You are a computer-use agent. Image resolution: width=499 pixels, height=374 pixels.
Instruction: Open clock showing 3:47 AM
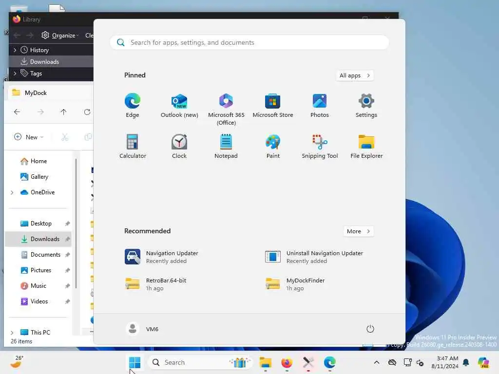click(x=445, y=362)
